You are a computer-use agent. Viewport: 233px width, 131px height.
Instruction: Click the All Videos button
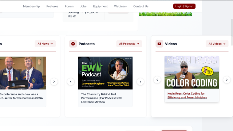pos(217,44)
